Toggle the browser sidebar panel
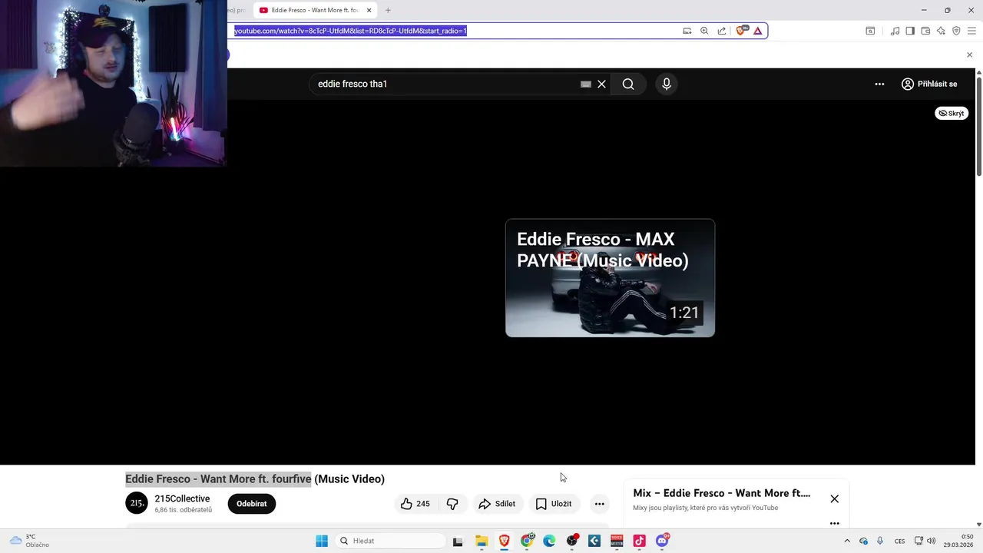983x553 pixels. pyautogui.click(x=910, y=31)
